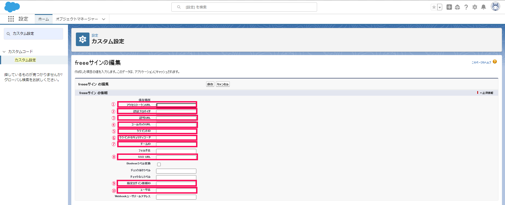Click the search magnifier icon in header

point(179,7)
